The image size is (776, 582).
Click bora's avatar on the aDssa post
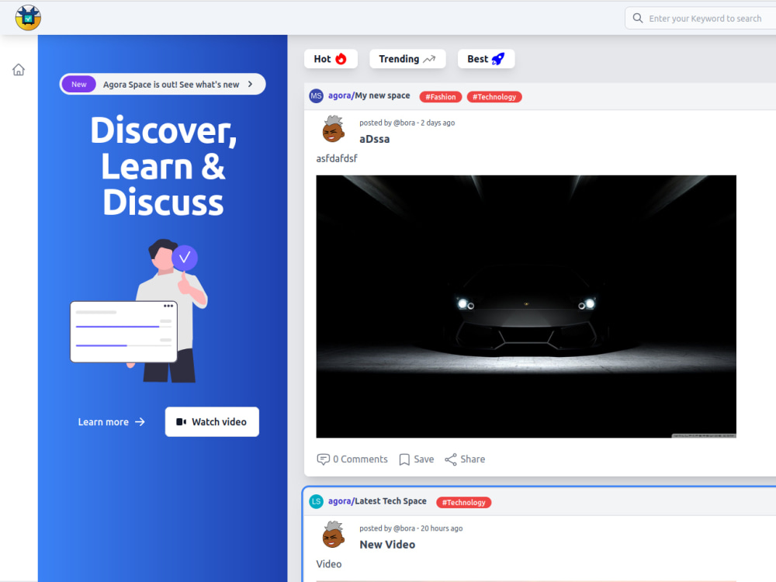coord(334,129)
